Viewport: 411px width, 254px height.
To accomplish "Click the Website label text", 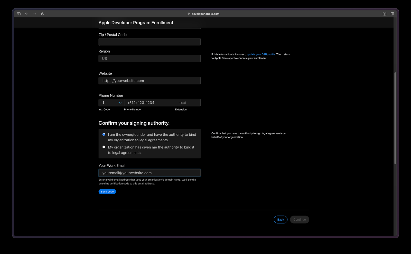I will click(x=105, y=73).
